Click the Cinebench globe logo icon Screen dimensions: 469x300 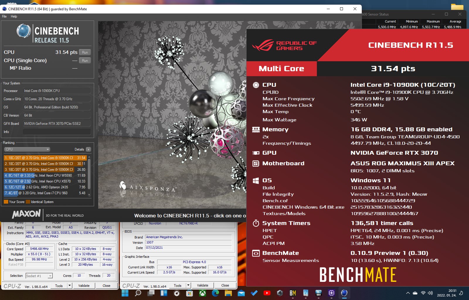click(x=24, y=31)
